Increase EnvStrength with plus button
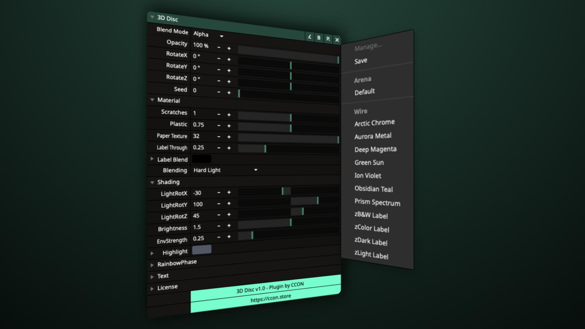The width and height of the screenshot is (585, 329). 229,237
